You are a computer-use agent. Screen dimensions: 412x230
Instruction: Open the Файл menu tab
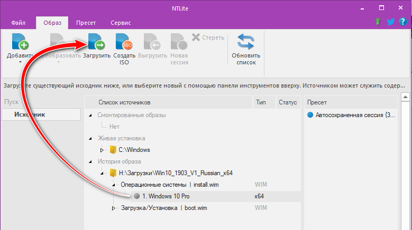coord(18,23)
